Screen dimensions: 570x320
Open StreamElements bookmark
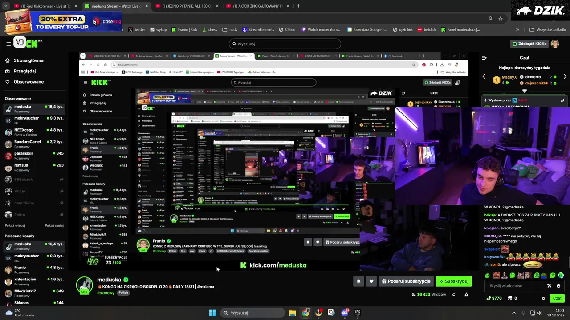click(x=258, y=30)
